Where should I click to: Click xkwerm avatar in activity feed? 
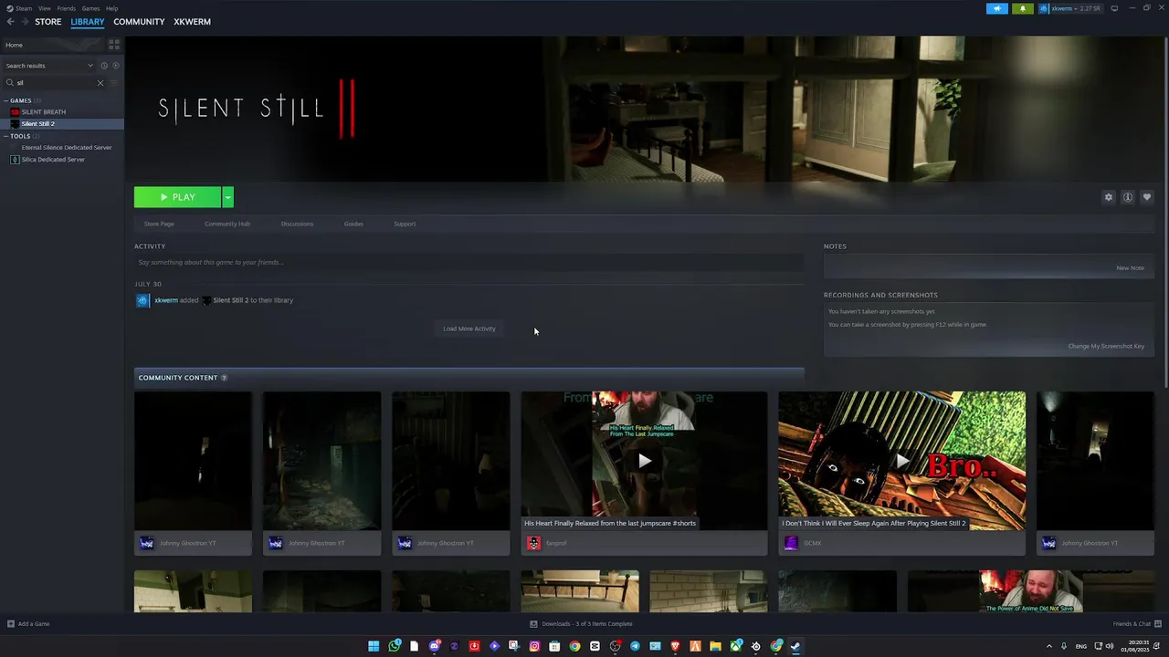(x=142, y=300)
